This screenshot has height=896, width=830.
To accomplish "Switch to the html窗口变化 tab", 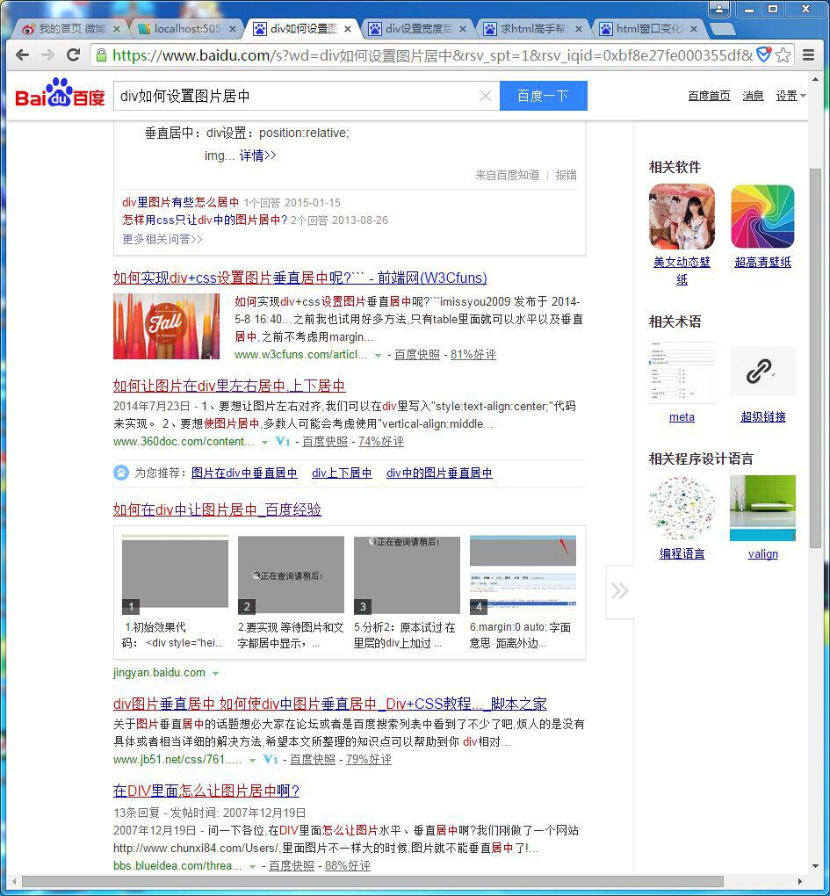I will [x=648, y=29].
